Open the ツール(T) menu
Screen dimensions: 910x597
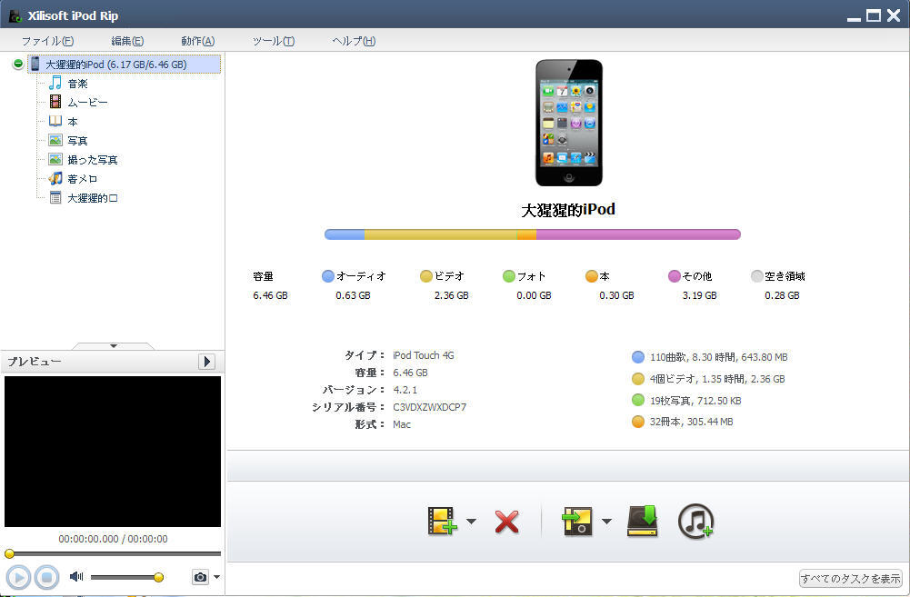[274, 41]
